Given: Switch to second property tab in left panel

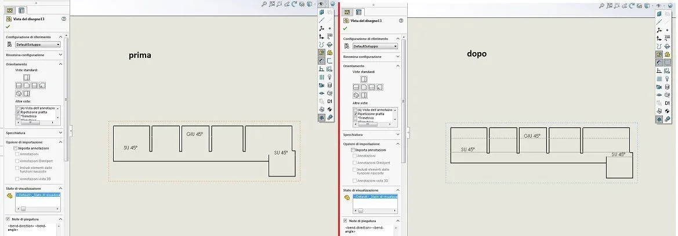Looking at the screenshot, I should [x=21, y=10].
